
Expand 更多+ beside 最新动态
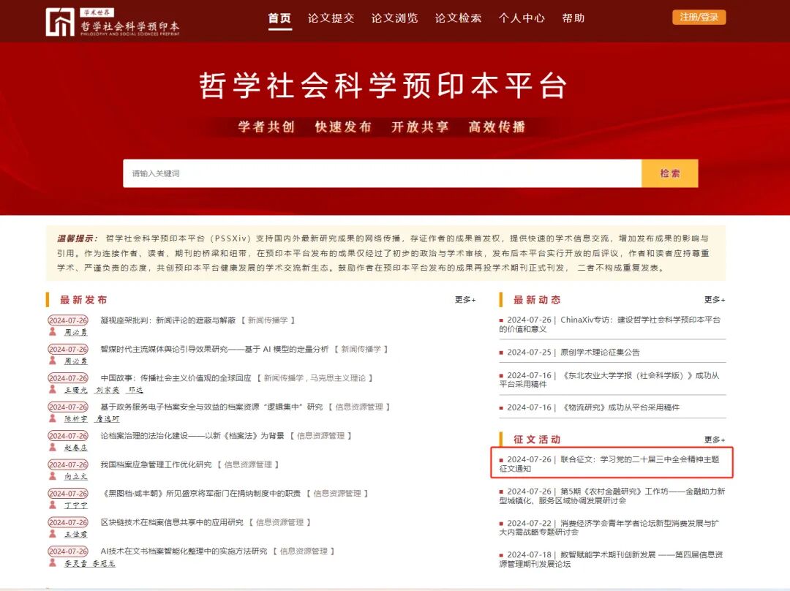point(715,299)
